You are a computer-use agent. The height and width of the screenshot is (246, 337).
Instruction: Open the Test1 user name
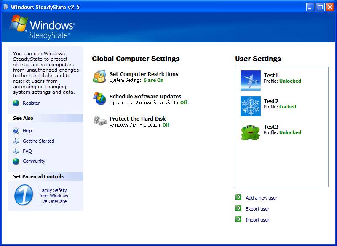click(x=271, y=76)
